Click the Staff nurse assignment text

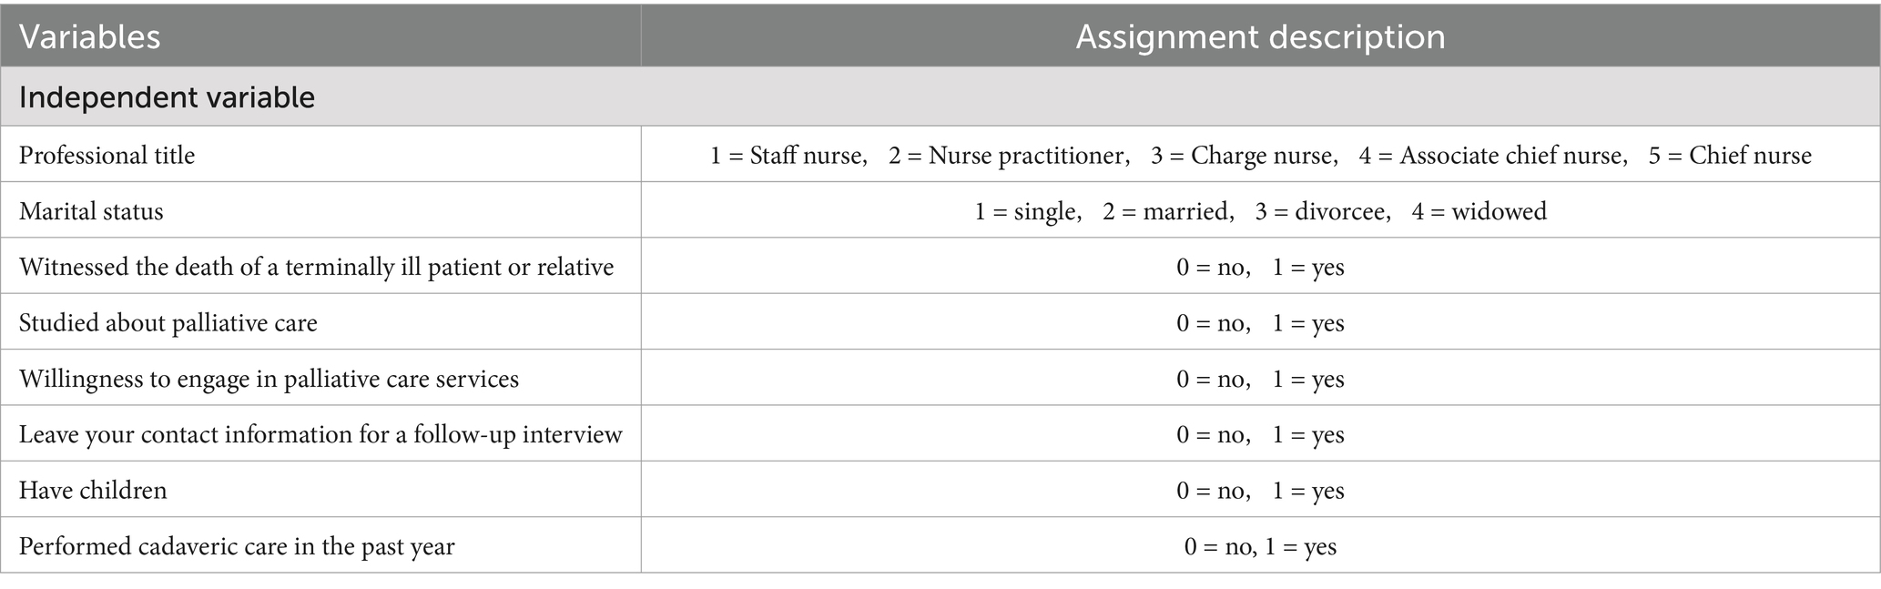[787, 156]
